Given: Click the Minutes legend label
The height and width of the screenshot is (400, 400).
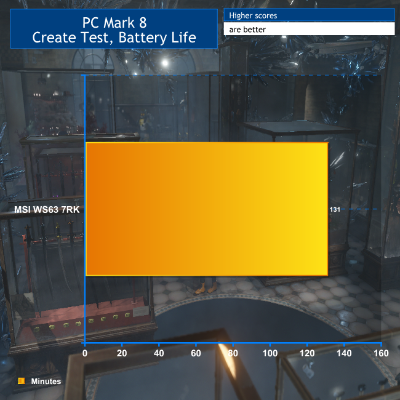Looking at the screenshot, I should 46,381.
